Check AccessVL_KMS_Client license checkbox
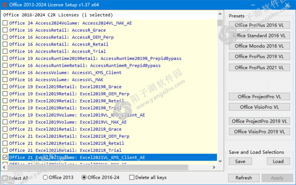 (5, 72)
